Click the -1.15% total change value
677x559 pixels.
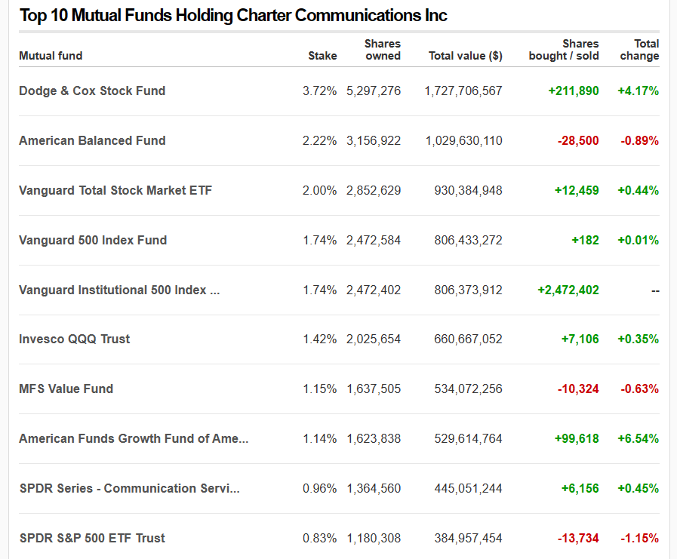pyautogui.click(x=640, y=539)
